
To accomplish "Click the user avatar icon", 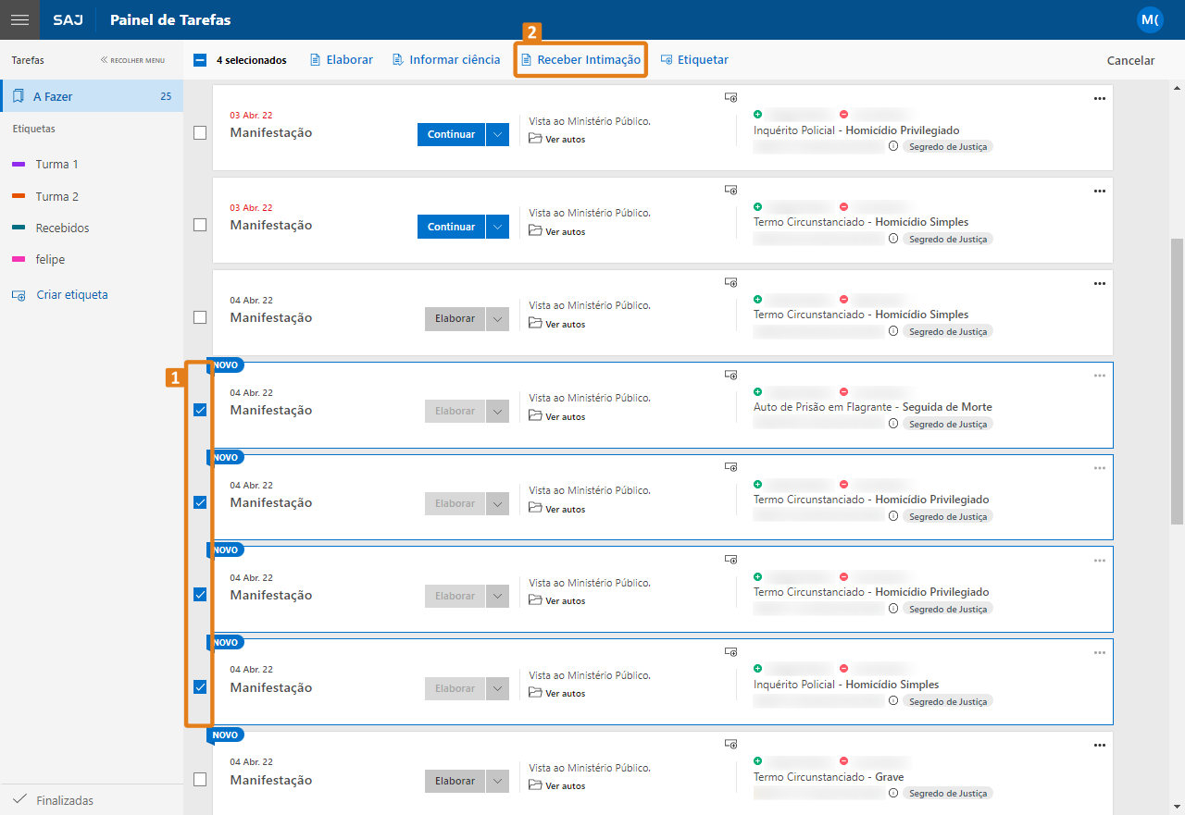I will (x=1149, y=19).
